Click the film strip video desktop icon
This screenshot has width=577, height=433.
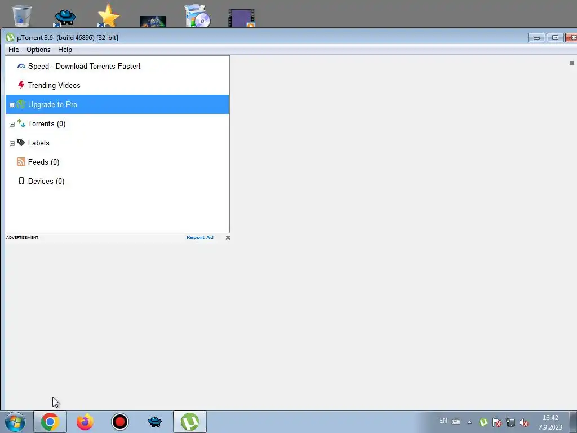pyautogui.click(x=241, y=19)
